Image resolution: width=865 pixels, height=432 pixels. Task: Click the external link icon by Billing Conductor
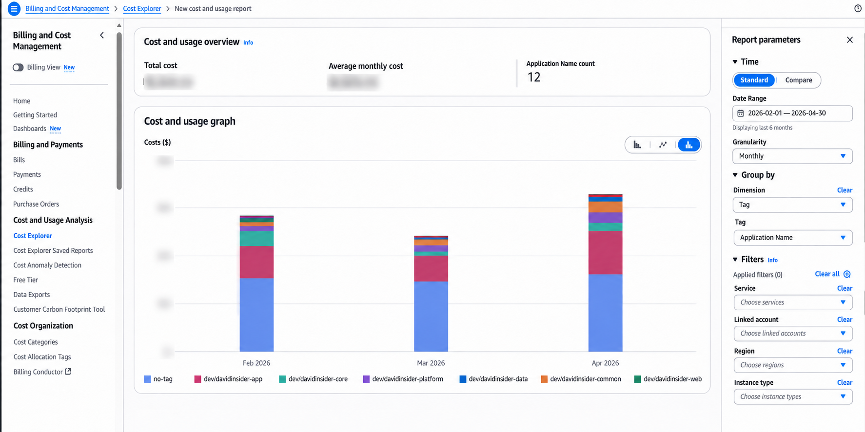(68, 372)
